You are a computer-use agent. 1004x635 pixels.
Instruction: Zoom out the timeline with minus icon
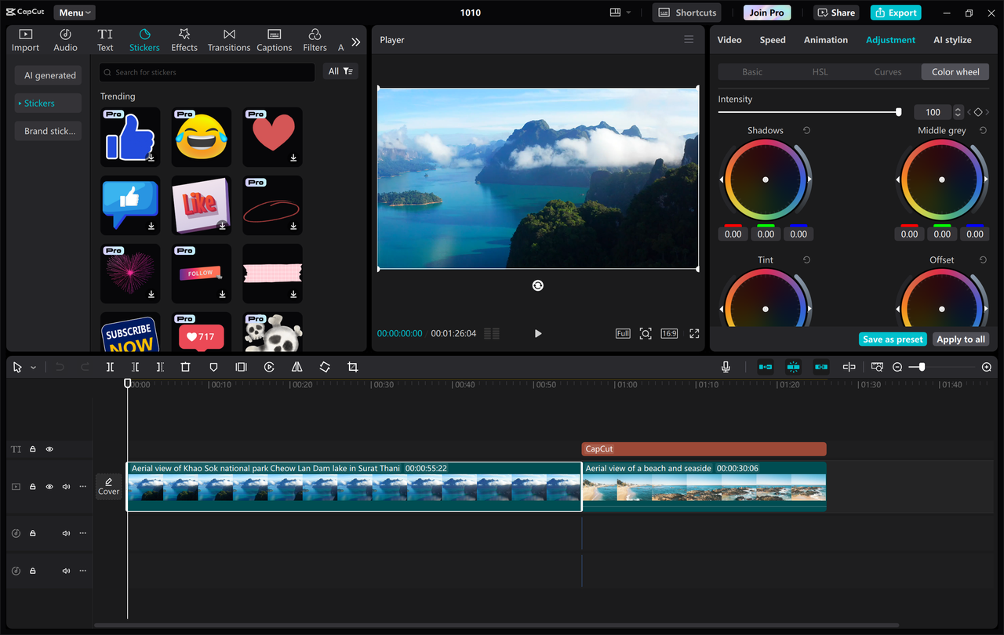(897, 367)
